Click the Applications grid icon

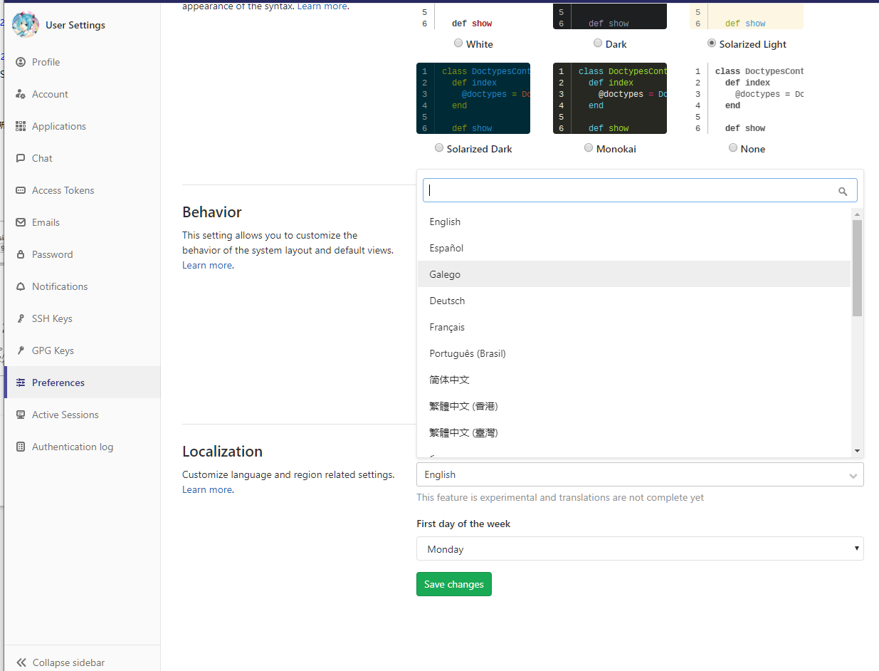coord(21,126)
